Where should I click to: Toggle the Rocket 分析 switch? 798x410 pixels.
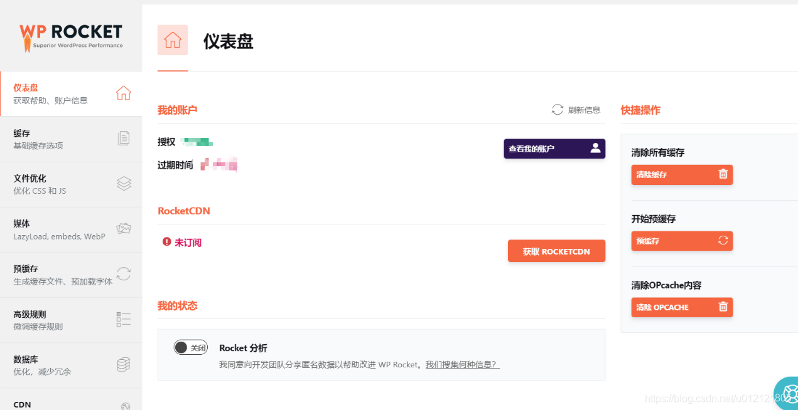(x=190, y=347)
